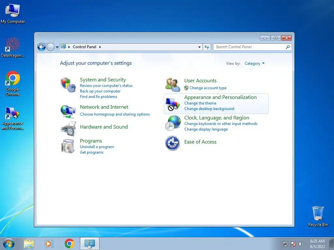This screenshot has height=250, width=334.
Task: Open Clock, Language, and Region heading
Action: pyautogui.click(x=217, y=118)
